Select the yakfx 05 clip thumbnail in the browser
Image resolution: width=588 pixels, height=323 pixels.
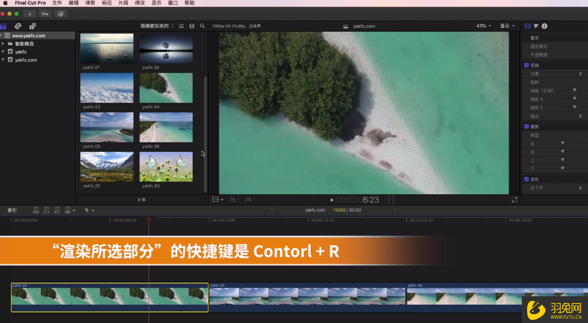(107, 127)
